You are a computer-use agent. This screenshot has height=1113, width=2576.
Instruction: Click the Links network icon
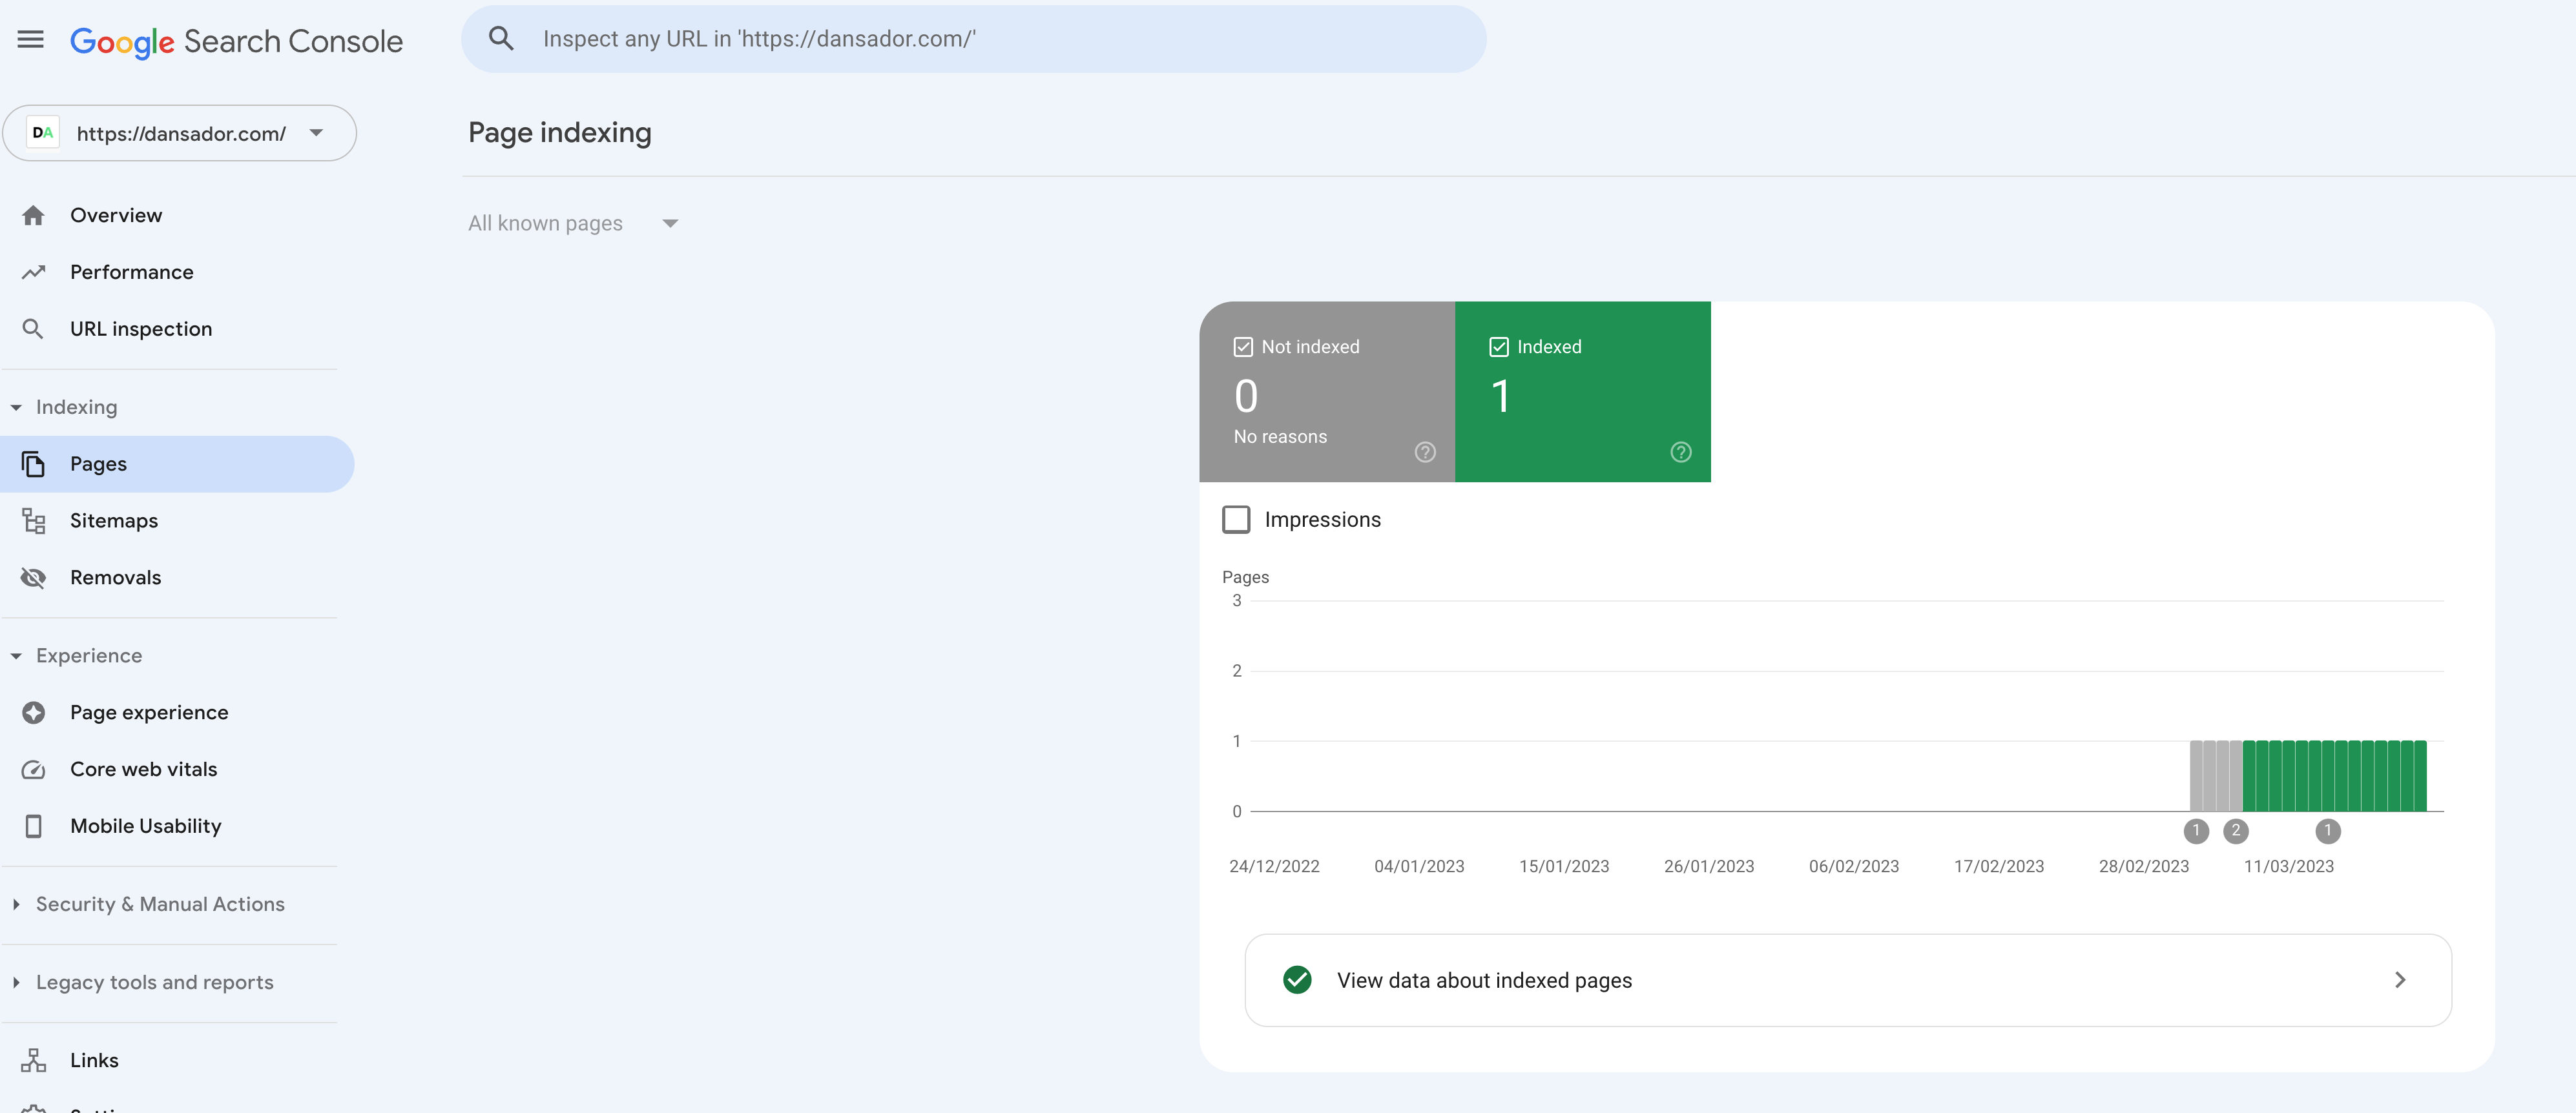click(34, 1061)
